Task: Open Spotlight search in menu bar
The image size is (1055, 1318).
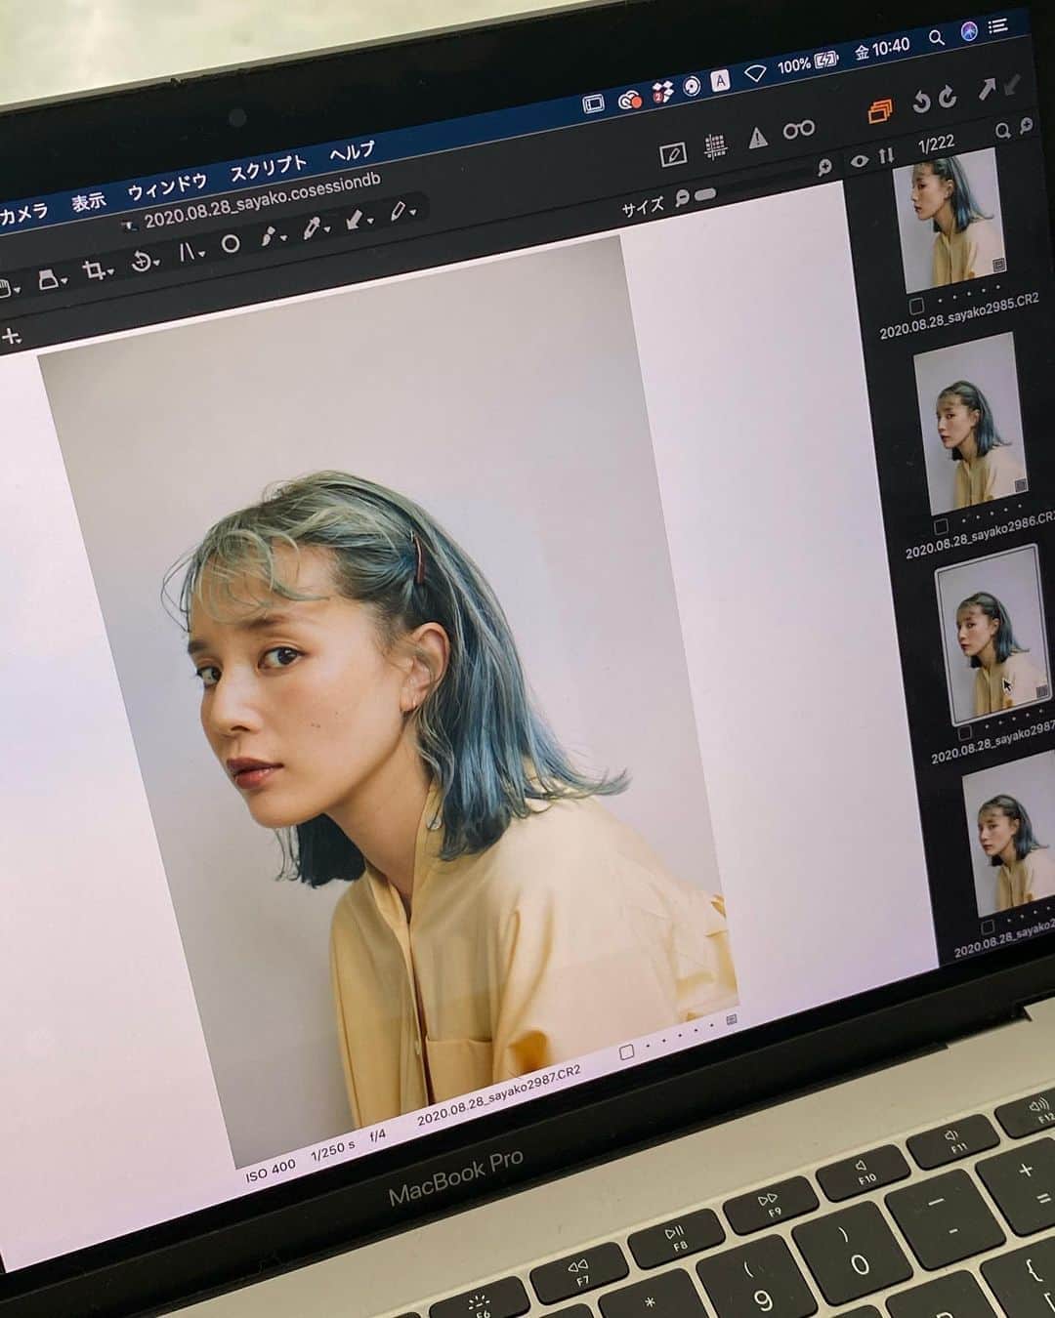Action: pos(936,38)
